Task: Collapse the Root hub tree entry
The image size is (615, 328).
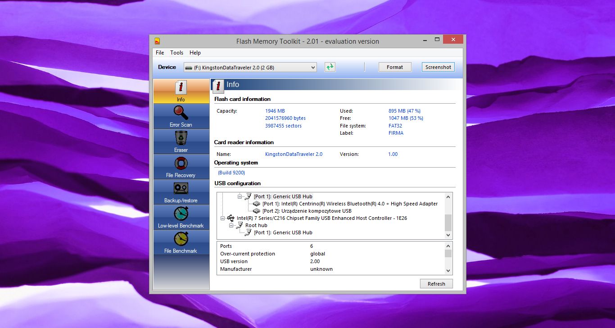Action: pos(231,225)
